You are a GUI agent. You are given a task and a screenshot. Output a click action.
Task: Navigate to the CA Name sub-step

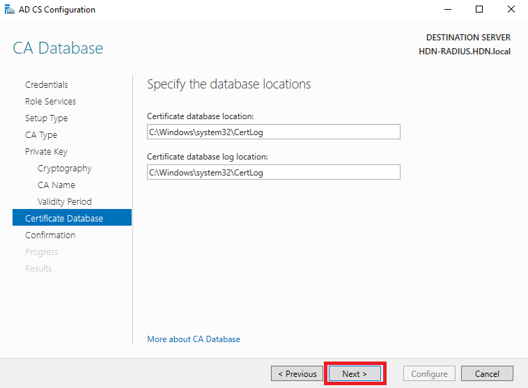(56, 185)
